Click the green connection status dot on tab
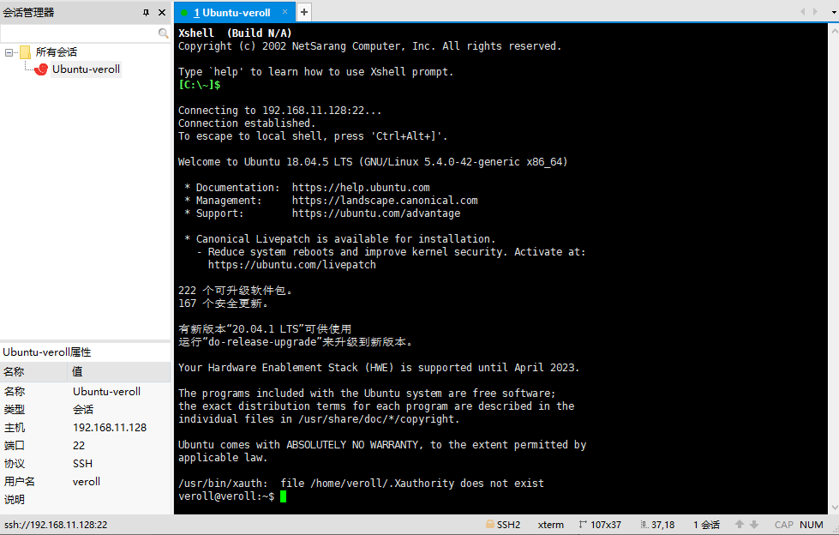Screen dimensions: 839x535 click(184, 13)
